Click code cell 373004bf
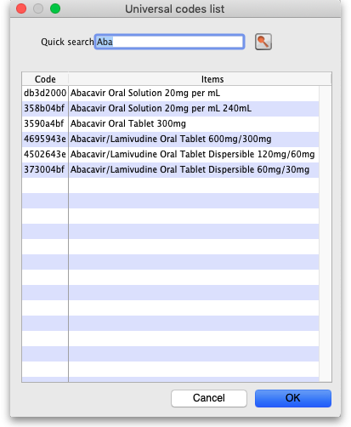The height and width of the screenshot is (427, 351). point(45,169)
